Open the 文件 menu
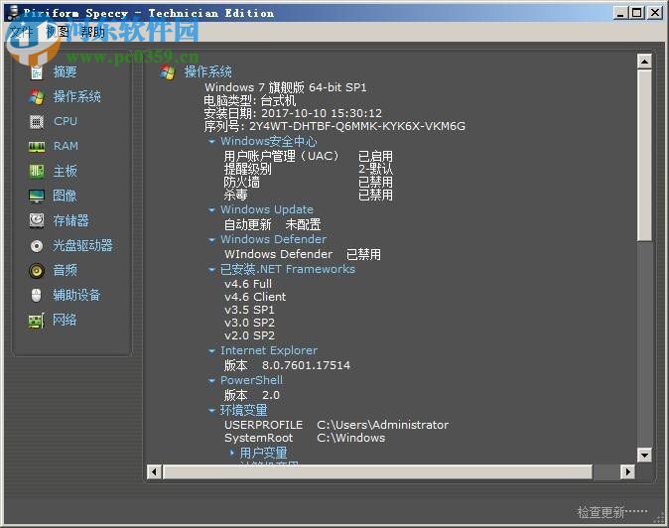This screenshot has height=528, width=669. pyautogui.click(x=21, y=32)
